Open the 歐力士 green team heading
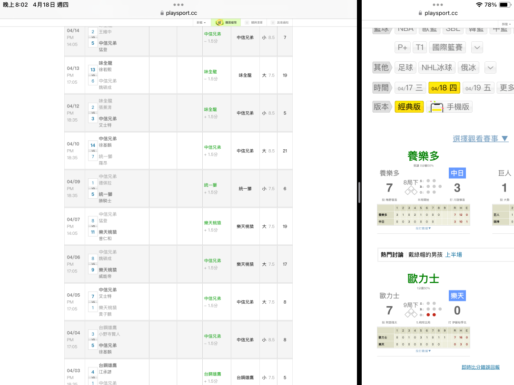This screenshot has height=385, width=514. pyautogui.click(x=423, y=279)
